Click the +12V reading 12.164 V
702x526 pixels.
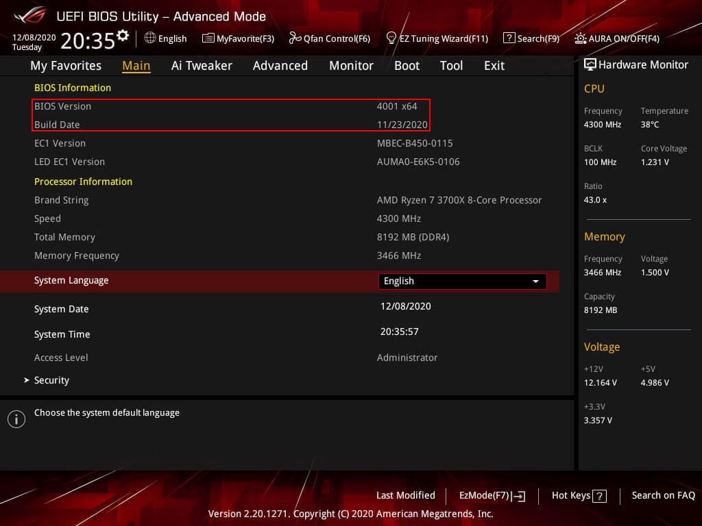tap(600, 382)
